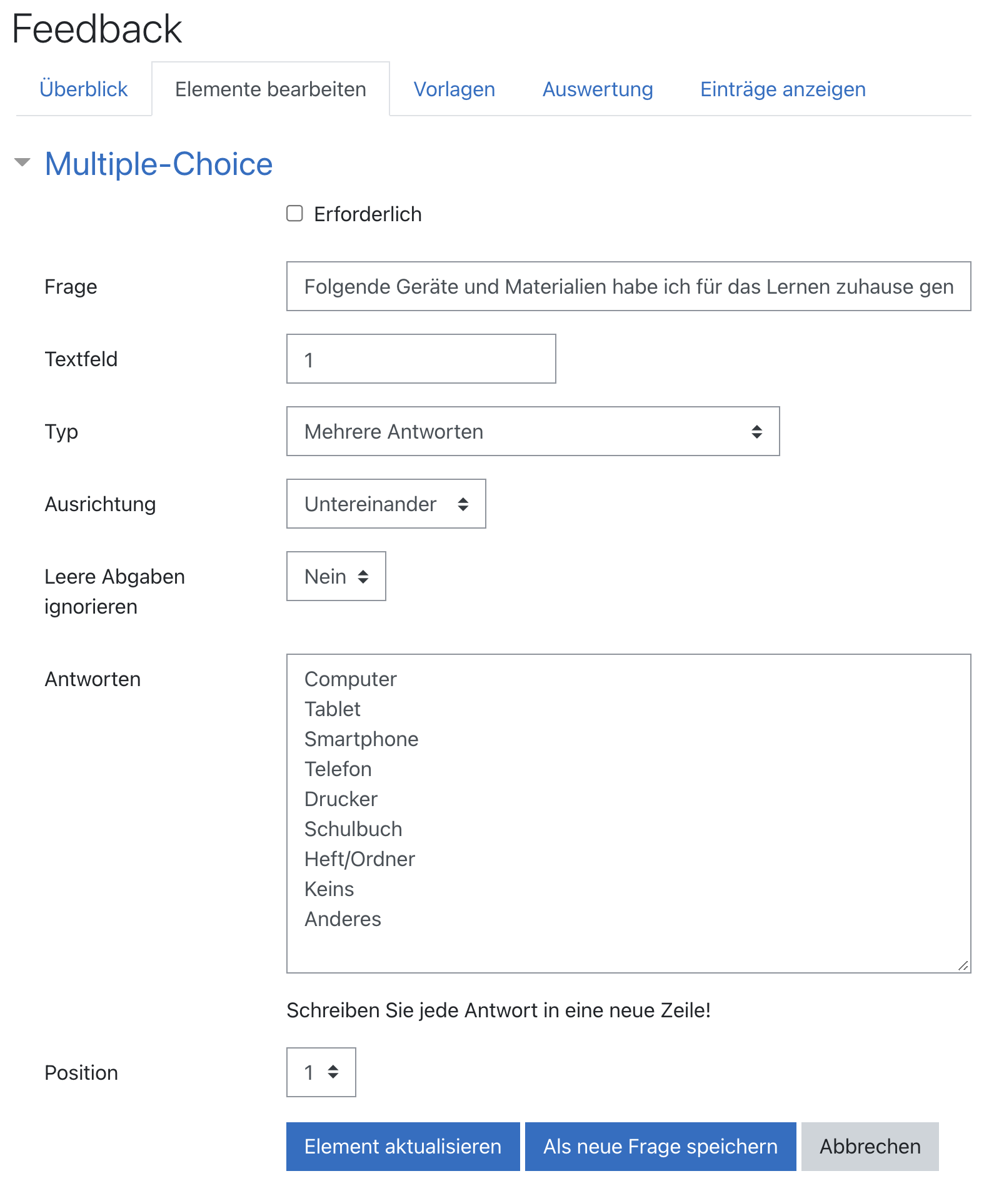Focus the Textfeld input box
Viewport: 984px width, 1181px height.
point(421,359)
